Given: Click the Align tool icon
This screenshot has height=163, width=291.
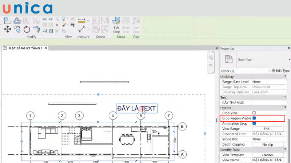Looking at the screenshot, I should pyautogui.click(x=7, y=20).
